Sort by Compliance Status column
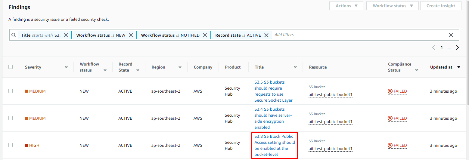 (417, 70)
